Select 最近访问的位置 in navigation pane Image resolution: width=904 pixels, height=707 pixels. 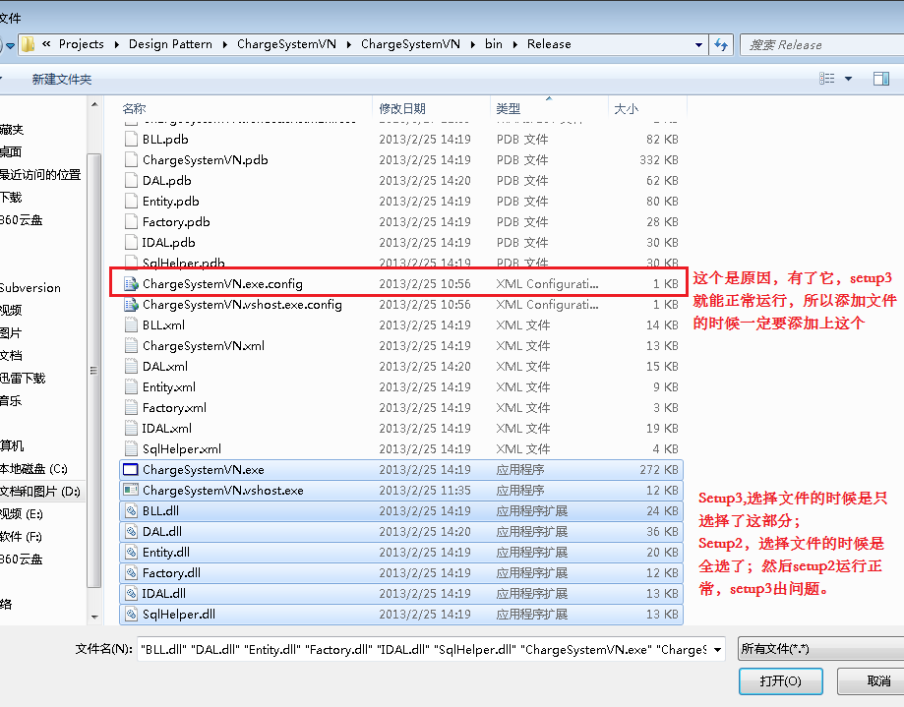[x=40, y=175]
